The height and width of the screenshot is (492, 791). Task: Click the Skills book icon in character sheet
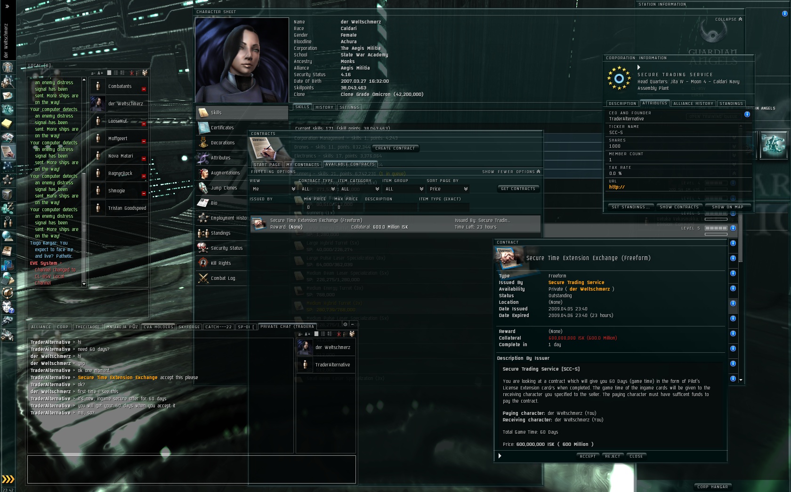203,112
